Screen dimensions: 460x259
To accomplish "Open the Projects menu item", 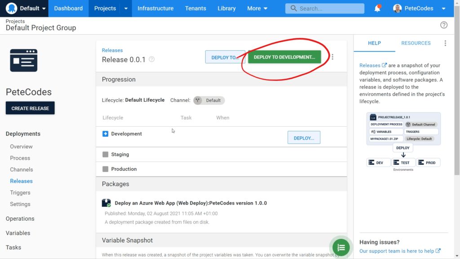I will [x=105, y=8].
